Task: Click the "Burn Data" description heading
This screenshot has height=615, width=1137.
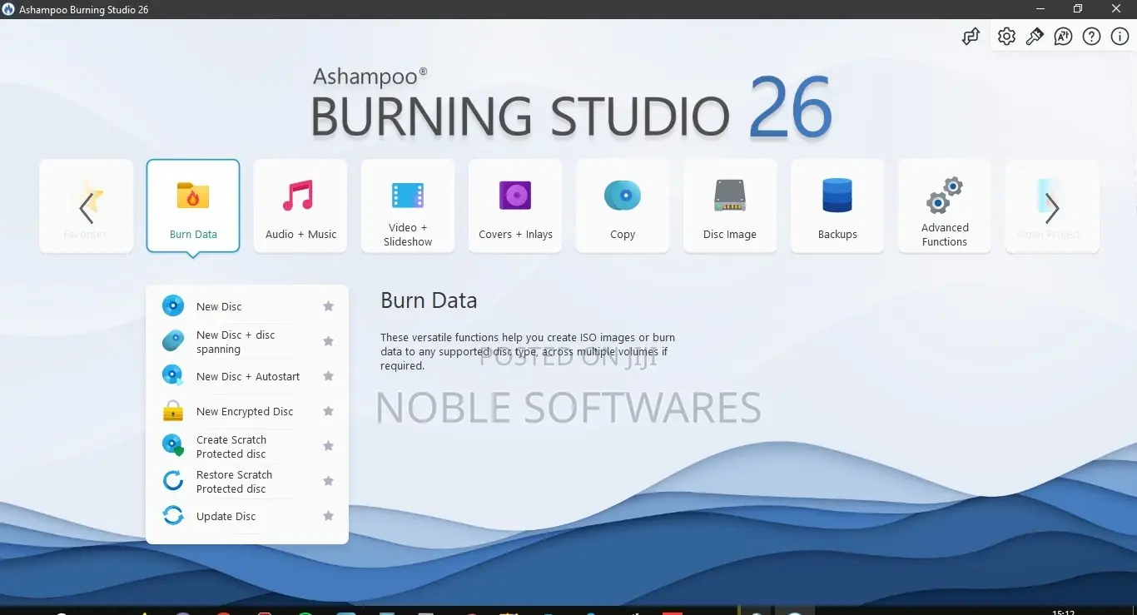Action: coord(429,300)
